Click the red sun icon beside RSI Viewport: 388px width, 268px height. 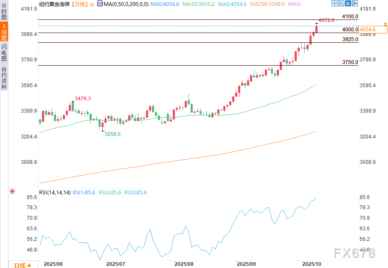point(12,192)
